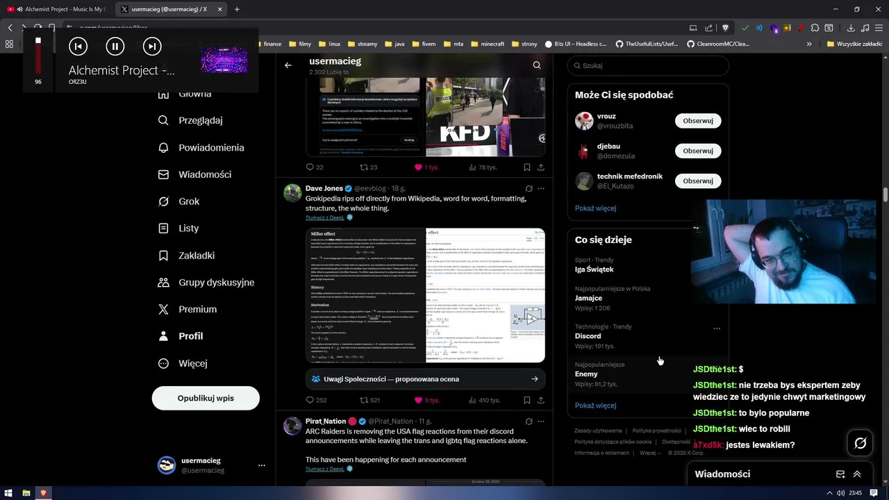Viewport: 889px width, 500px height.
Task: Open the Wikipedia comparison image in Dave Jones post
Action: tap(425, 295)
